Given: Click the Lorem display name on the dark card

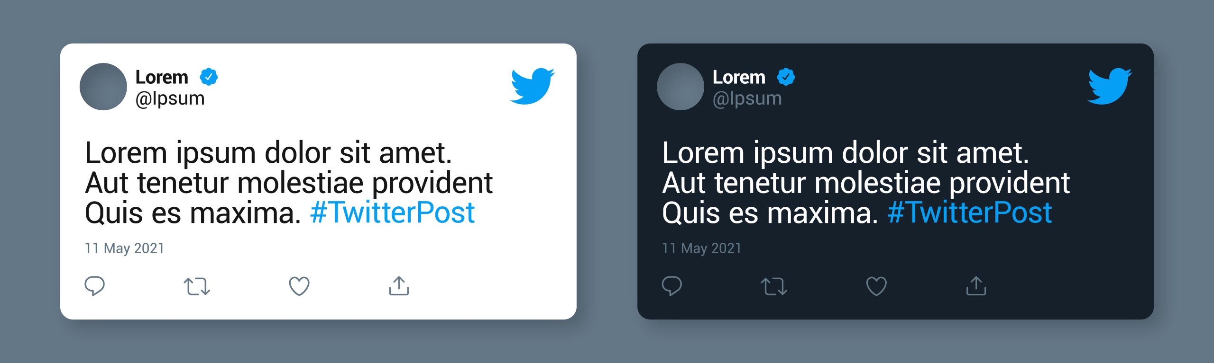Looking at the screenshot, I should tap(739, 77).
